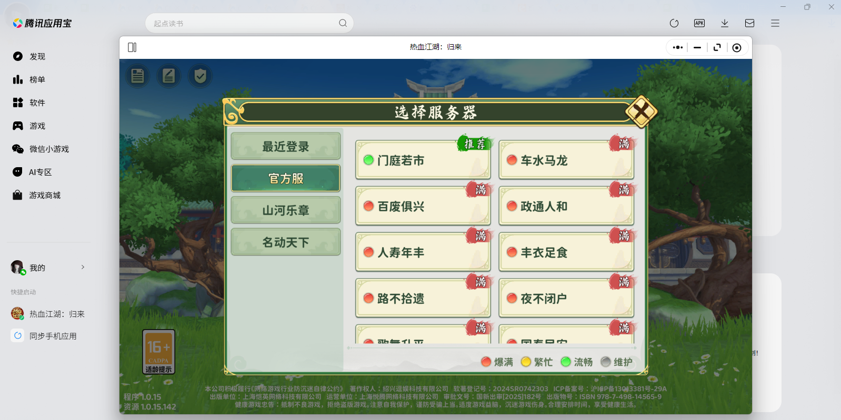Open the hamburger main menu
This screenshot has width=841, height=420.
[775, 23]
